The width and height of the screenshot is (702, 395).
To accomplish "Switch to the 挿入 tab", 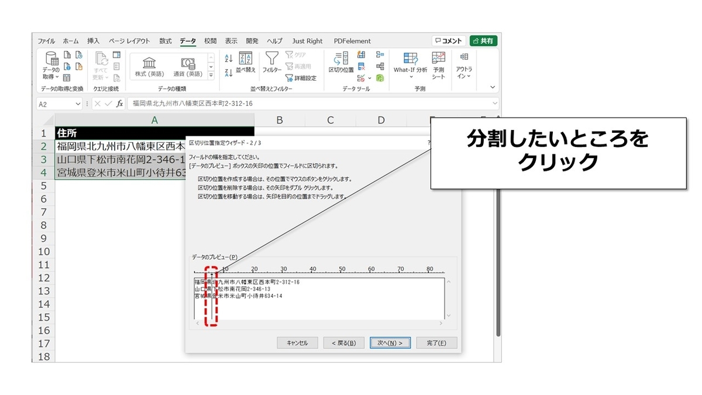I will pos(94,41).
